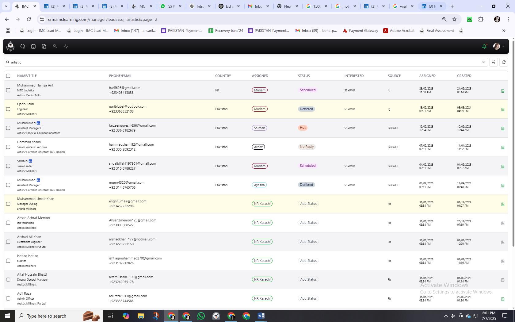Click the refresh/sync icon in CRM header
This screenshot has width=515, height=322.
point(23,46)
